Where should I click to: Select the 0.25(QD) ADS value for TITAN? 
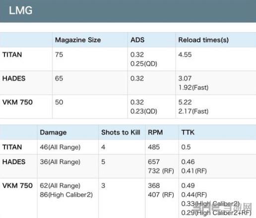point(144,64)
